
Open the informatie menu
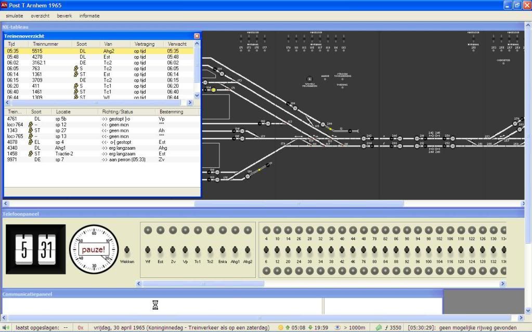point(89,16)
